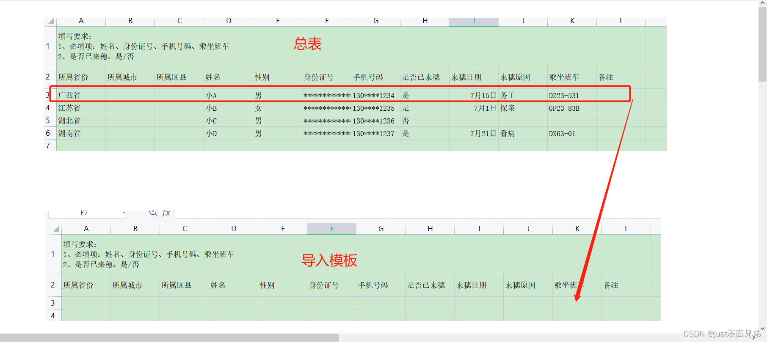Click the fx insert function icon
767x342 pixels.
point(166,213)
